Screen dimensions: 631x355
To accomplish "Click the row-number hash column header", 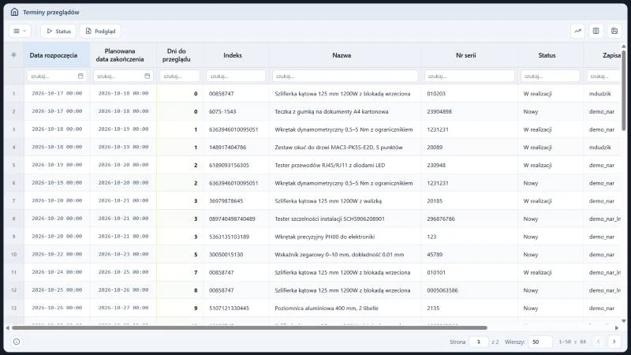I will pos(13,54).
